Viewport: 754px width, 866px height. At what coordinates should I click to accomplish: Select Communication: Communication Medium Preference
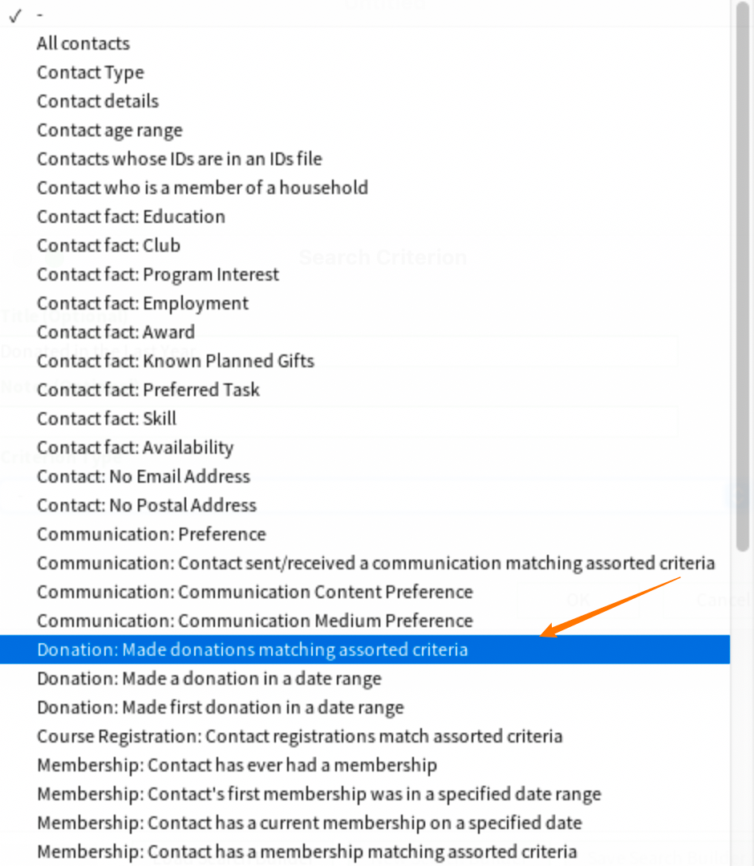coord(365,621)
